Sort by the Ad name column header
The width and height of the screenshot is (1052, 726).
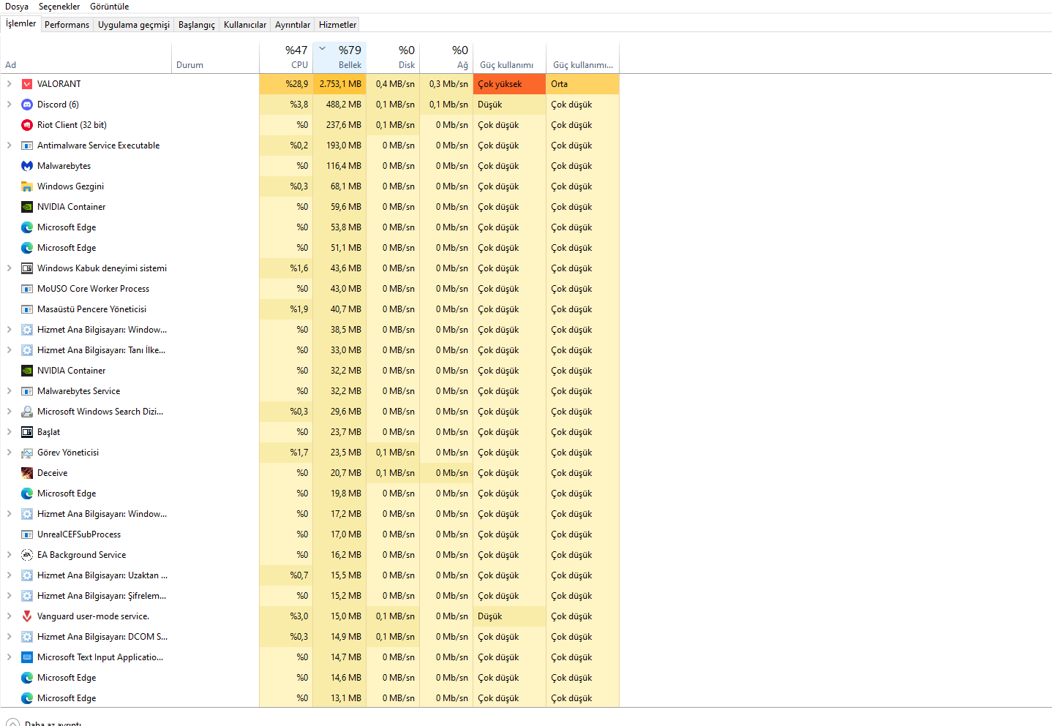86,58
